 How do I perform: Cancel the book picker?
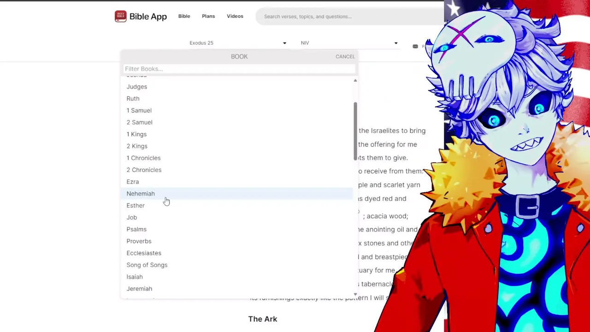click(x=345, y=56)
